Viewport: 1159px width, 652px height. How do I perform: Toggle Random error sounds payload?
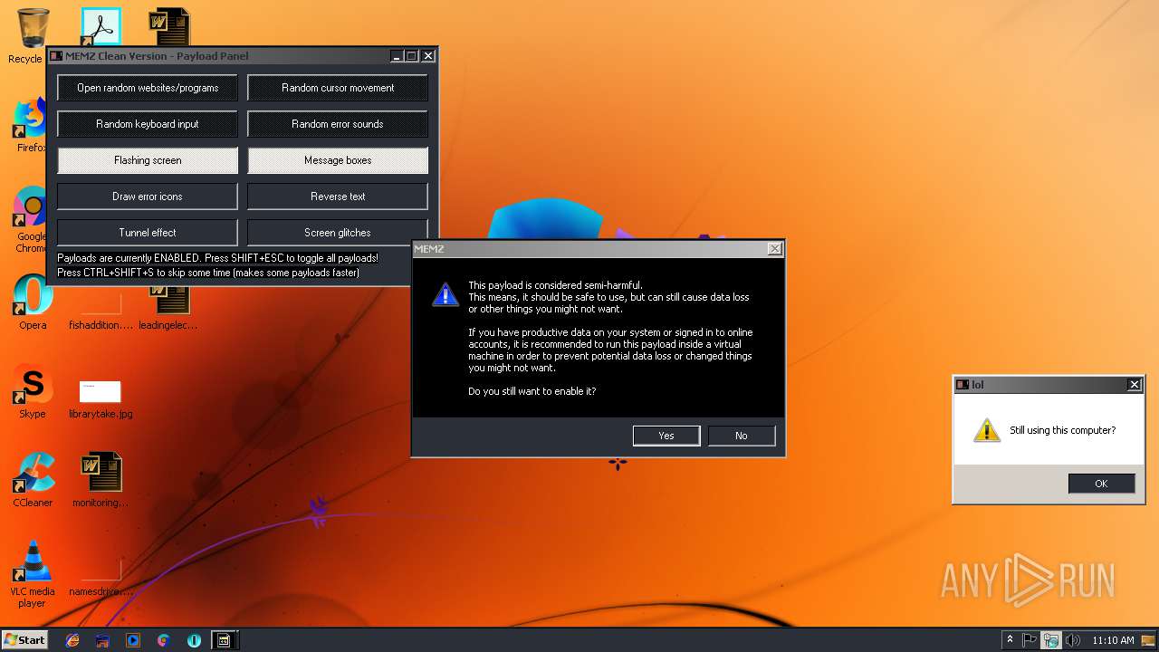click(x=338, y=124)
